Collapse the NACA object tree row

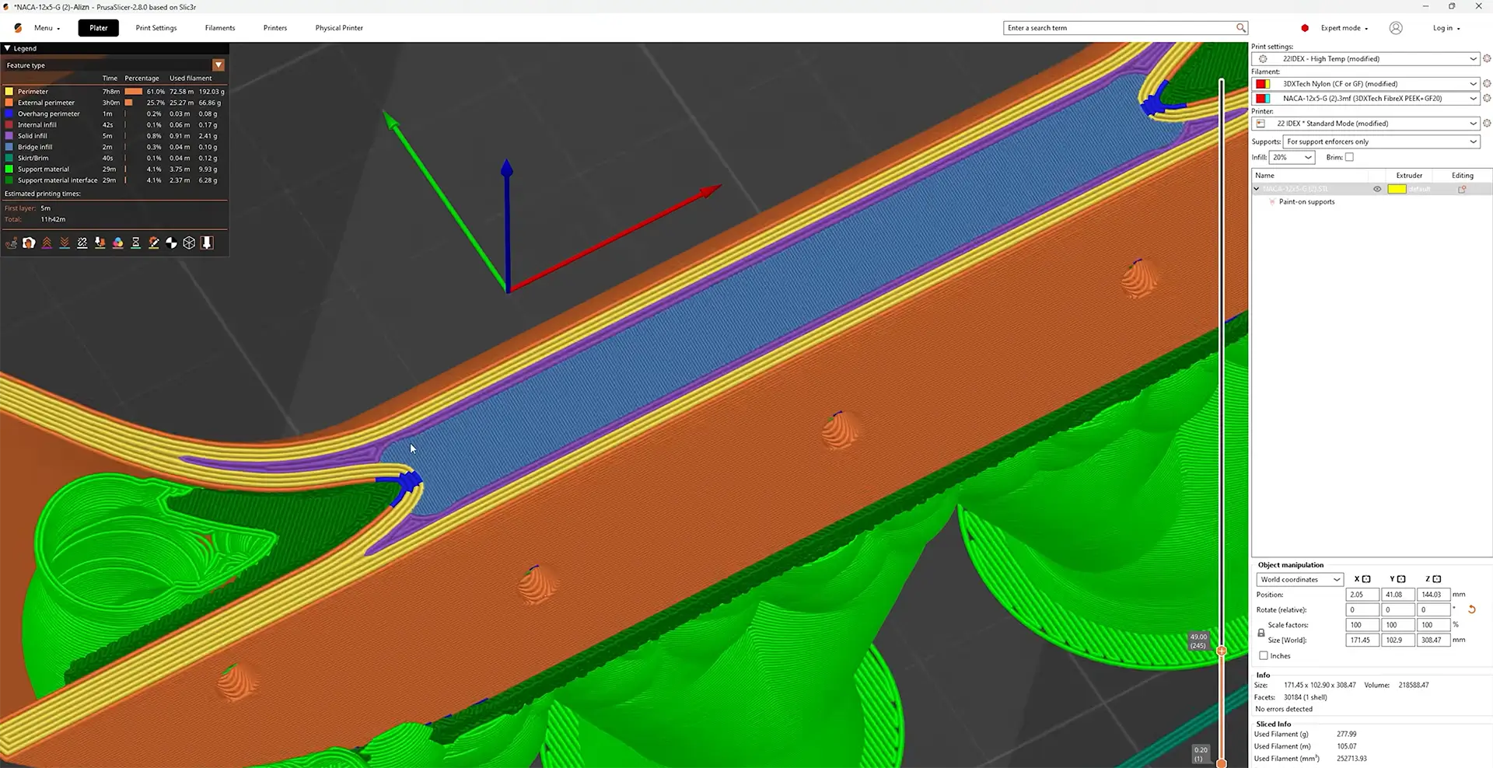tap(1257, 189)
